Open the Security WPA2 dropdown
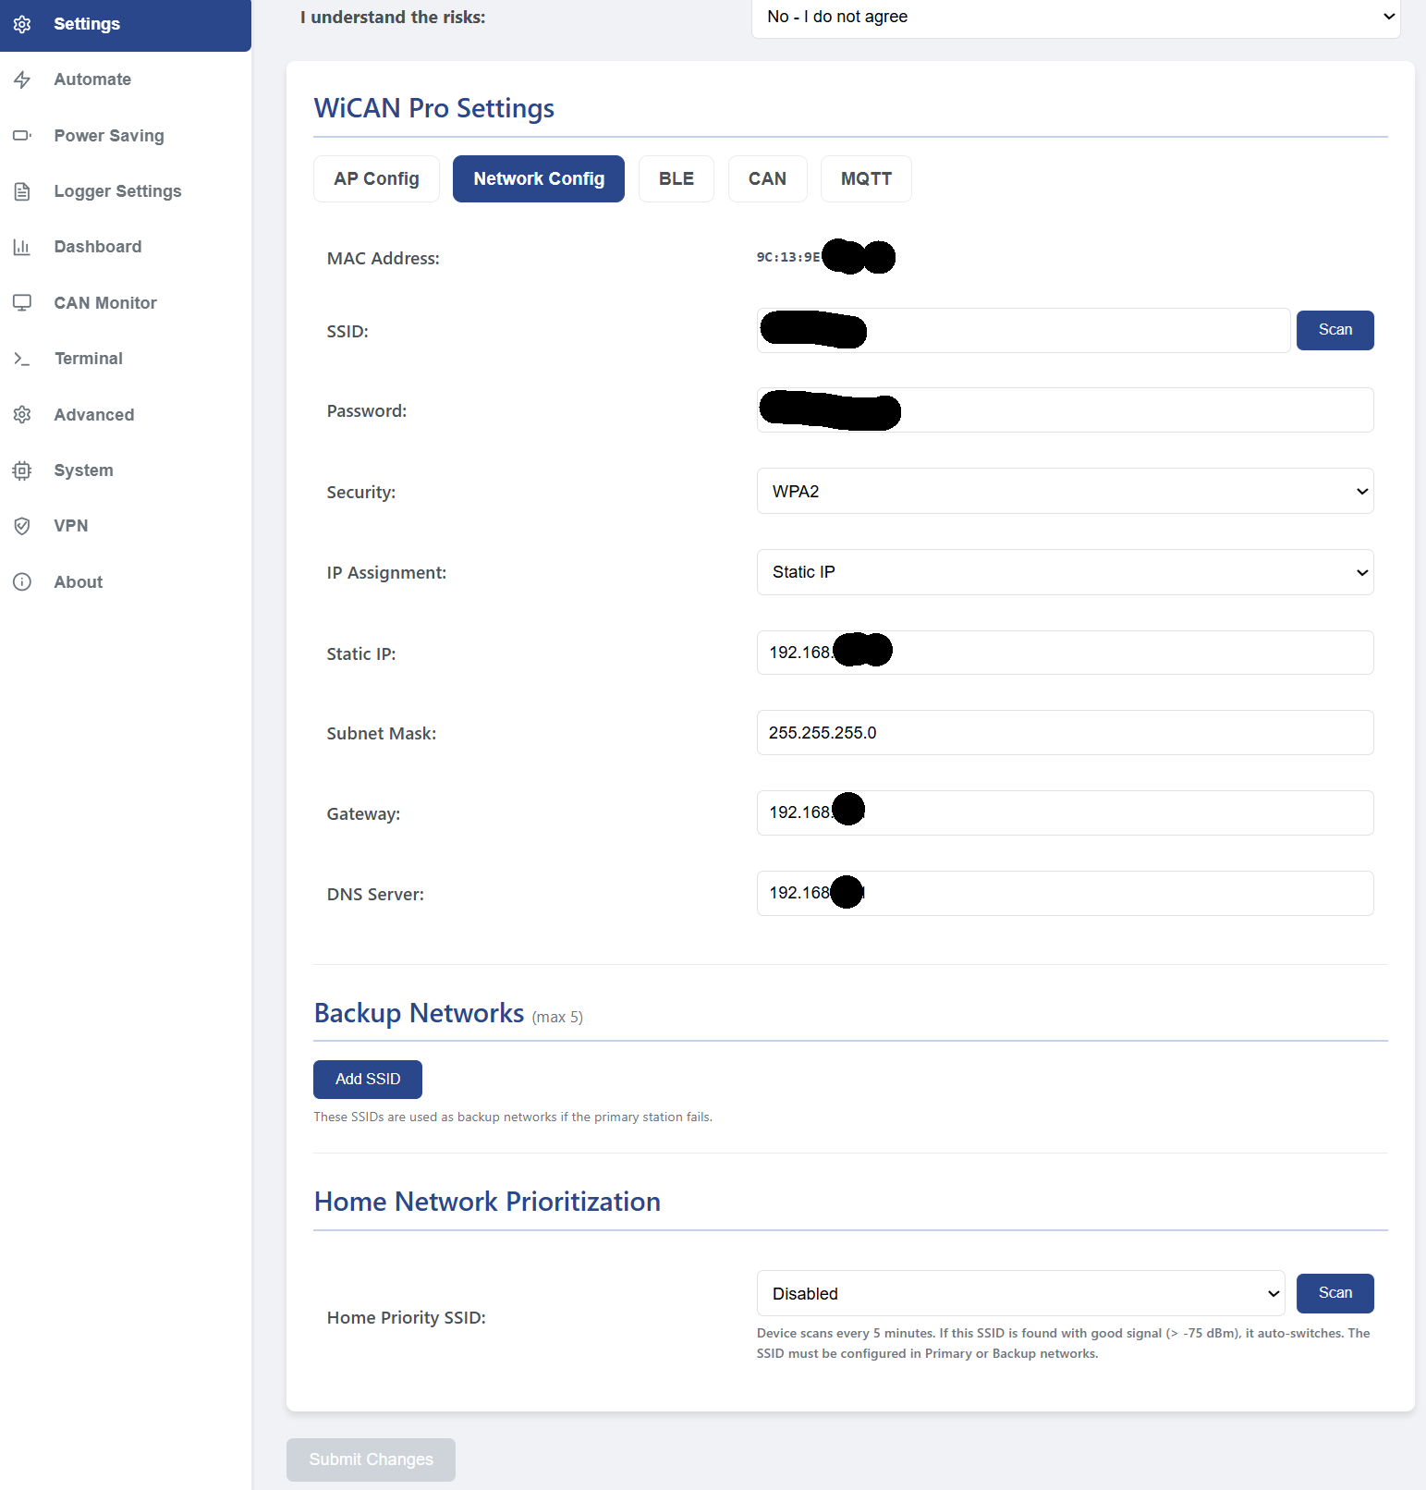1426x1490 pixels. pyautogui.click(x=1065, y=492)
